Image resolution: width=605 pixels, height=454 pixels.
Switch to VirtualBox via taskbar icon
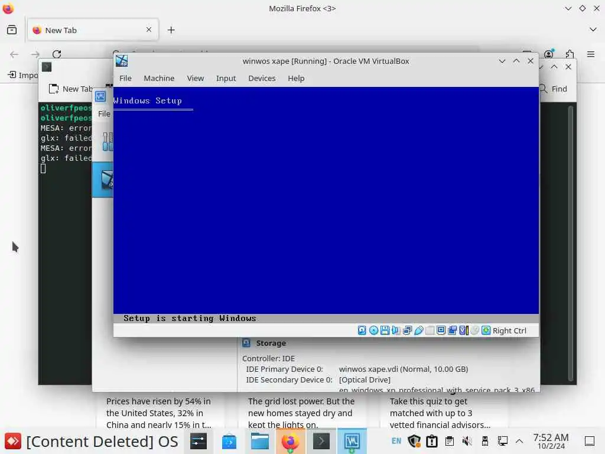352,441
